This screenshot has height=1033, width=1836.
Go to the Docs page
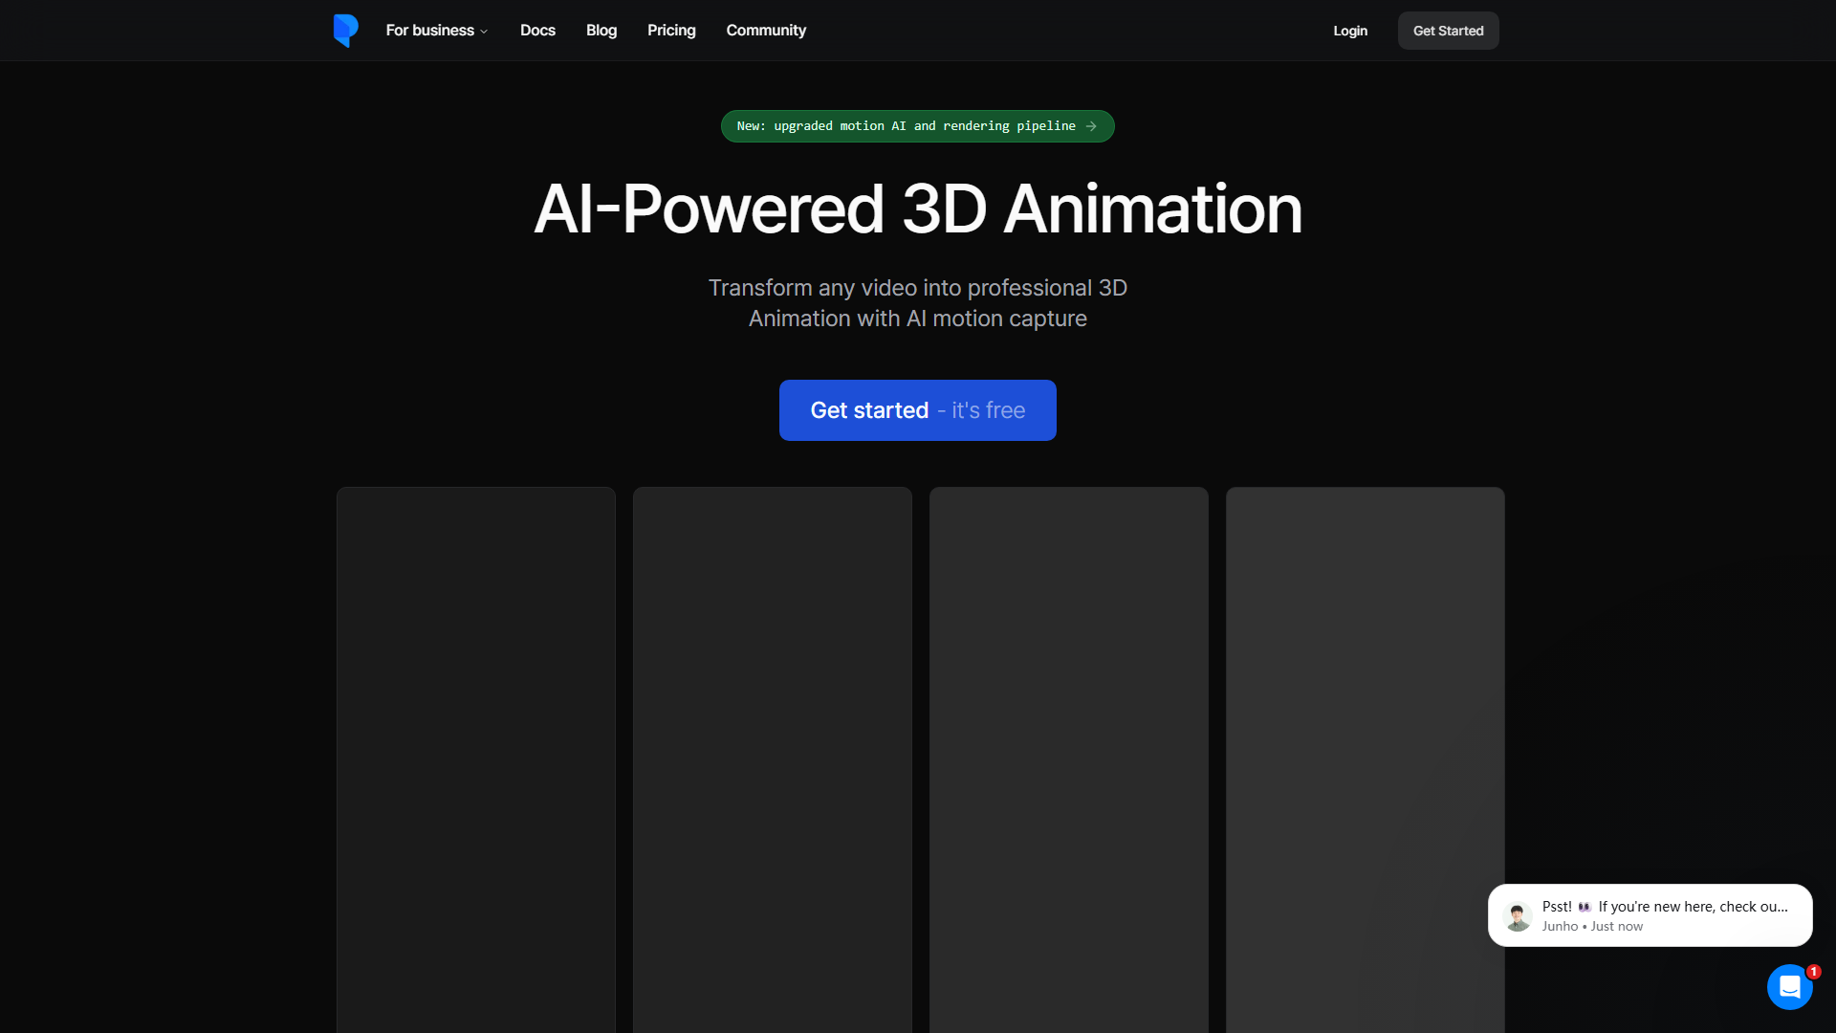537,31
